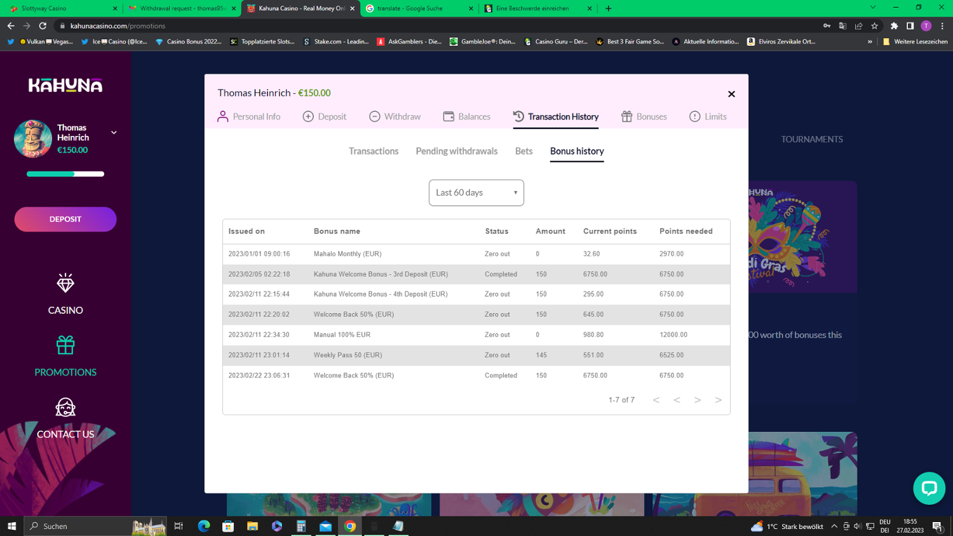The width and height of the screenshot is (953, 536).
Task: Switch to the Pending withdrawals tab
Action: (x=456, y=151)
